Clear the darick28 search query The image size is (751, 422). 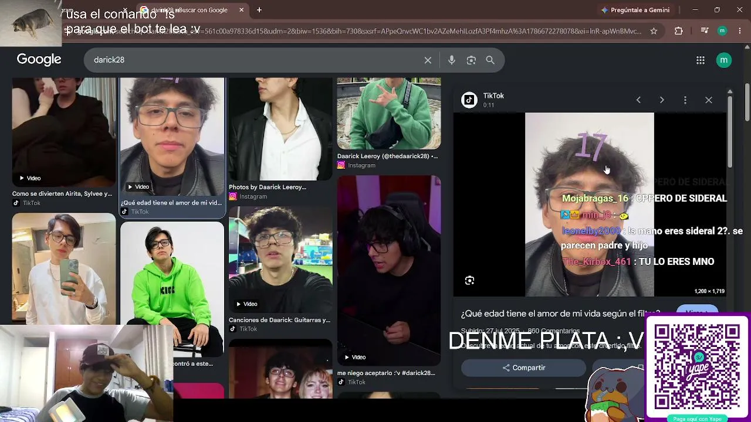[428, 60]
